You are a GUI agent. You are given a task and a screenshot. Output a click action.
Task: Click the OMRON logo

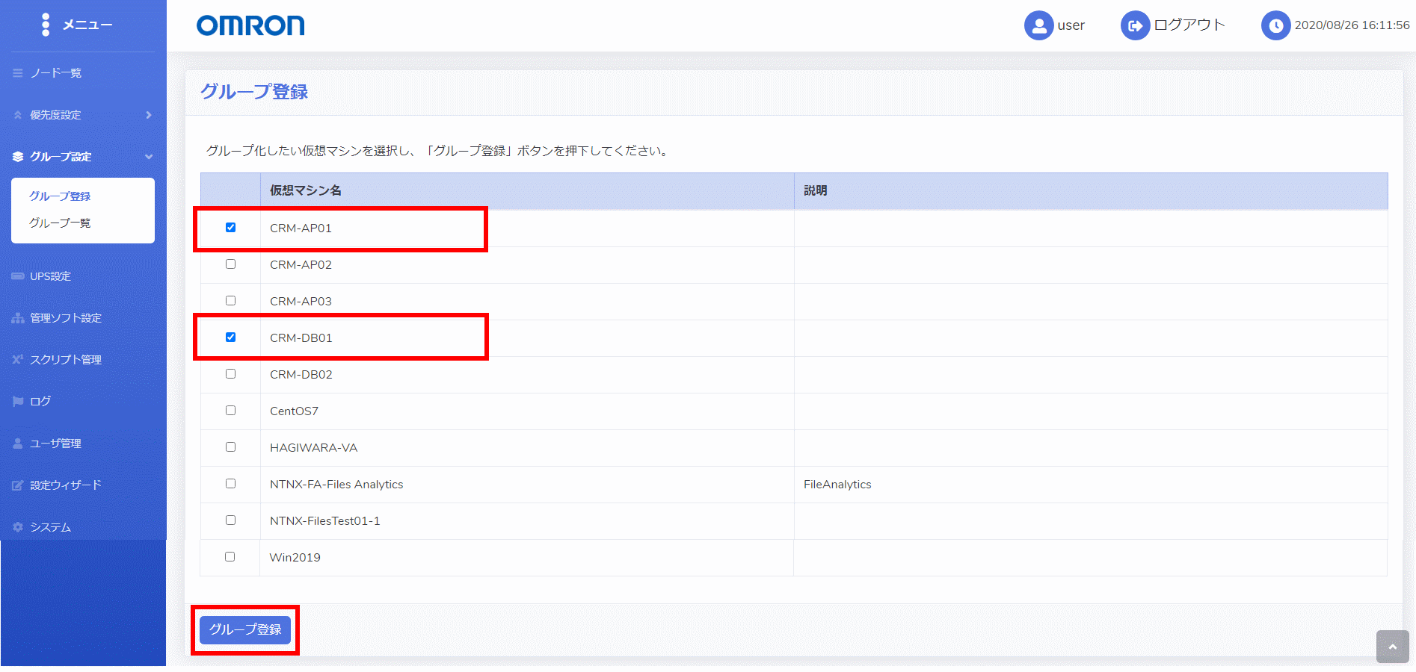tap(250, 26)
